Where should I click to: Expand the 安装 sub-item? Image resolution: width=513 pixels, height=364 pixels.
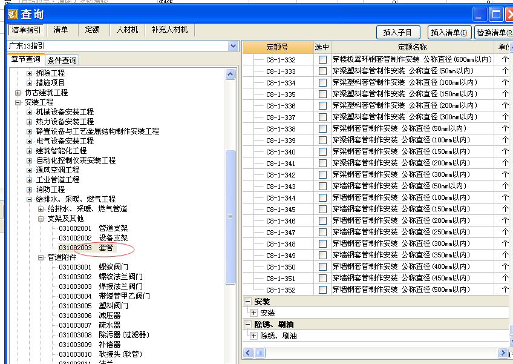pyautogui.click(x=253, y=313)
